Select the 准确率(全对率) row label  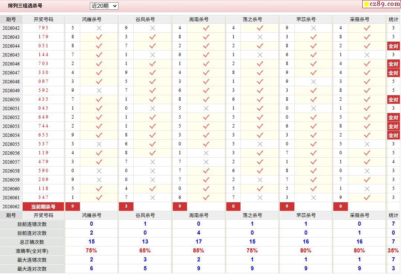point(32,251)
